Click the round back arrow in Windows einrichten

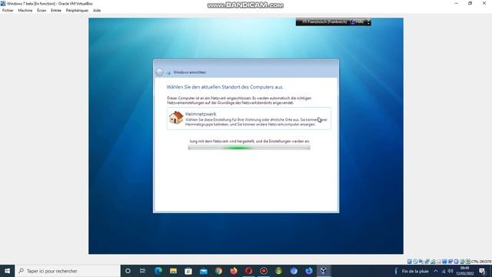click(x=159, y=72)
